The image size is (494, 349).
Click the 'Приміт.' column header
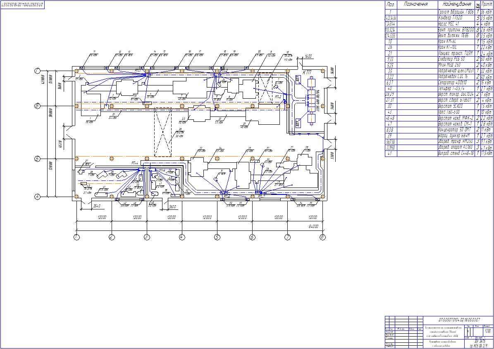(x=487, y=5)
